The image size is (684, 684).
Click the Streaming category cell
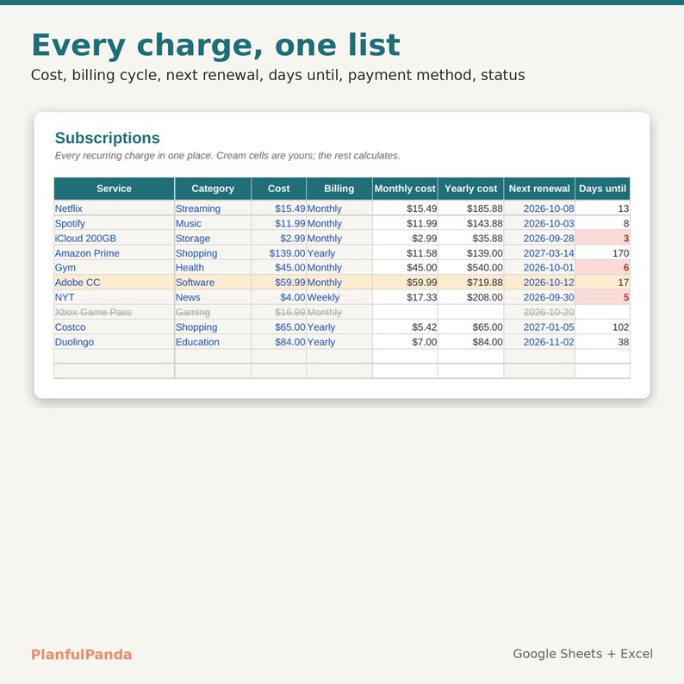tap(213, 208)
